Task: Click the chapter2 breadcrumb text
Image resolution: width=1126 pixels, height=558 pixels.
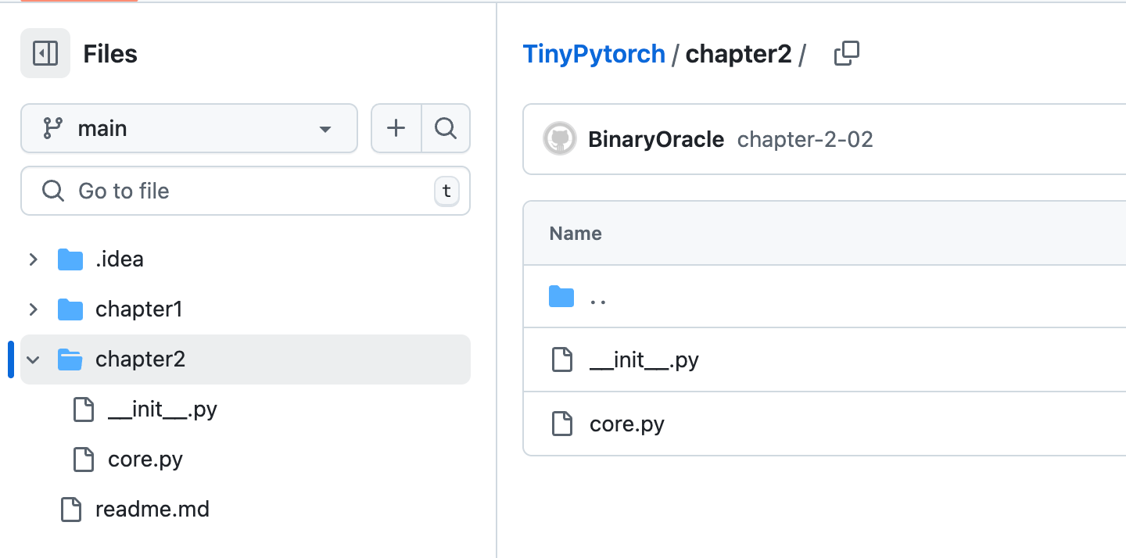Action: pos(738,54)
